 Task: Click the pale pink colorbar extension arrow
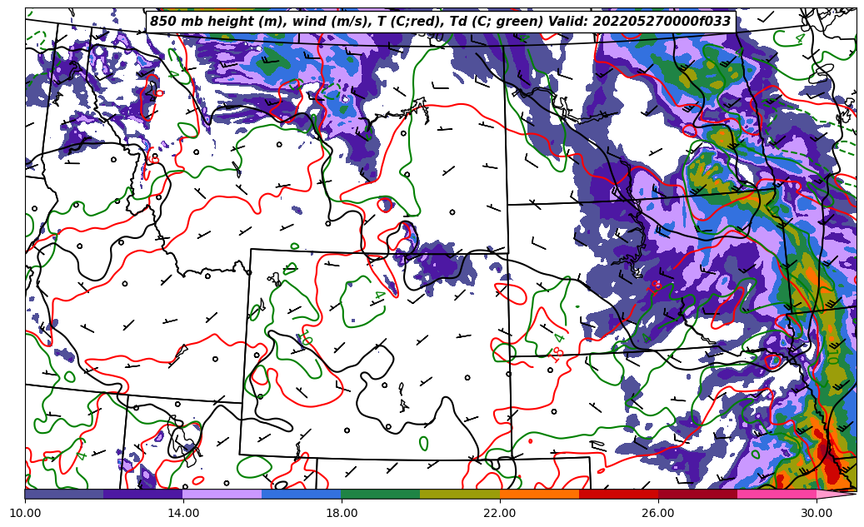tap(836, 494)
